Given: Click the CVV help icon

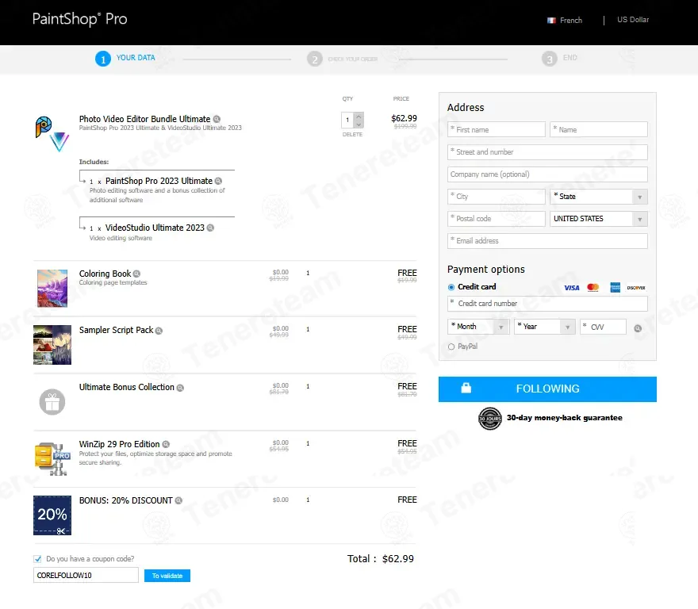Looking at the screenshot, I should coord(638,328).
